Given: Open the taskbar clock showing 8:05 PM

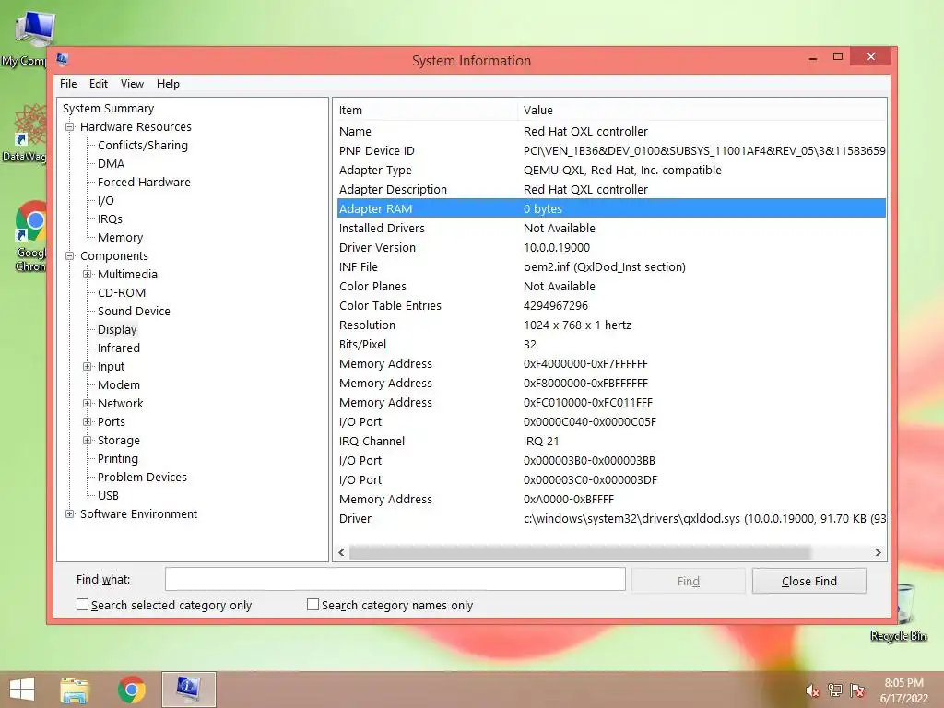Looking at the screenshot, I should 903,690.
